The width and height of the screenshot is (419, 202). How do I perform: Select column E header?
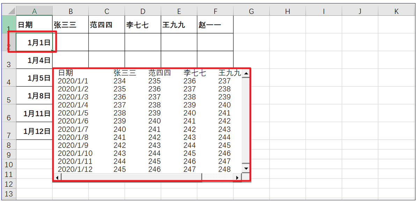[x=179, y=11]
